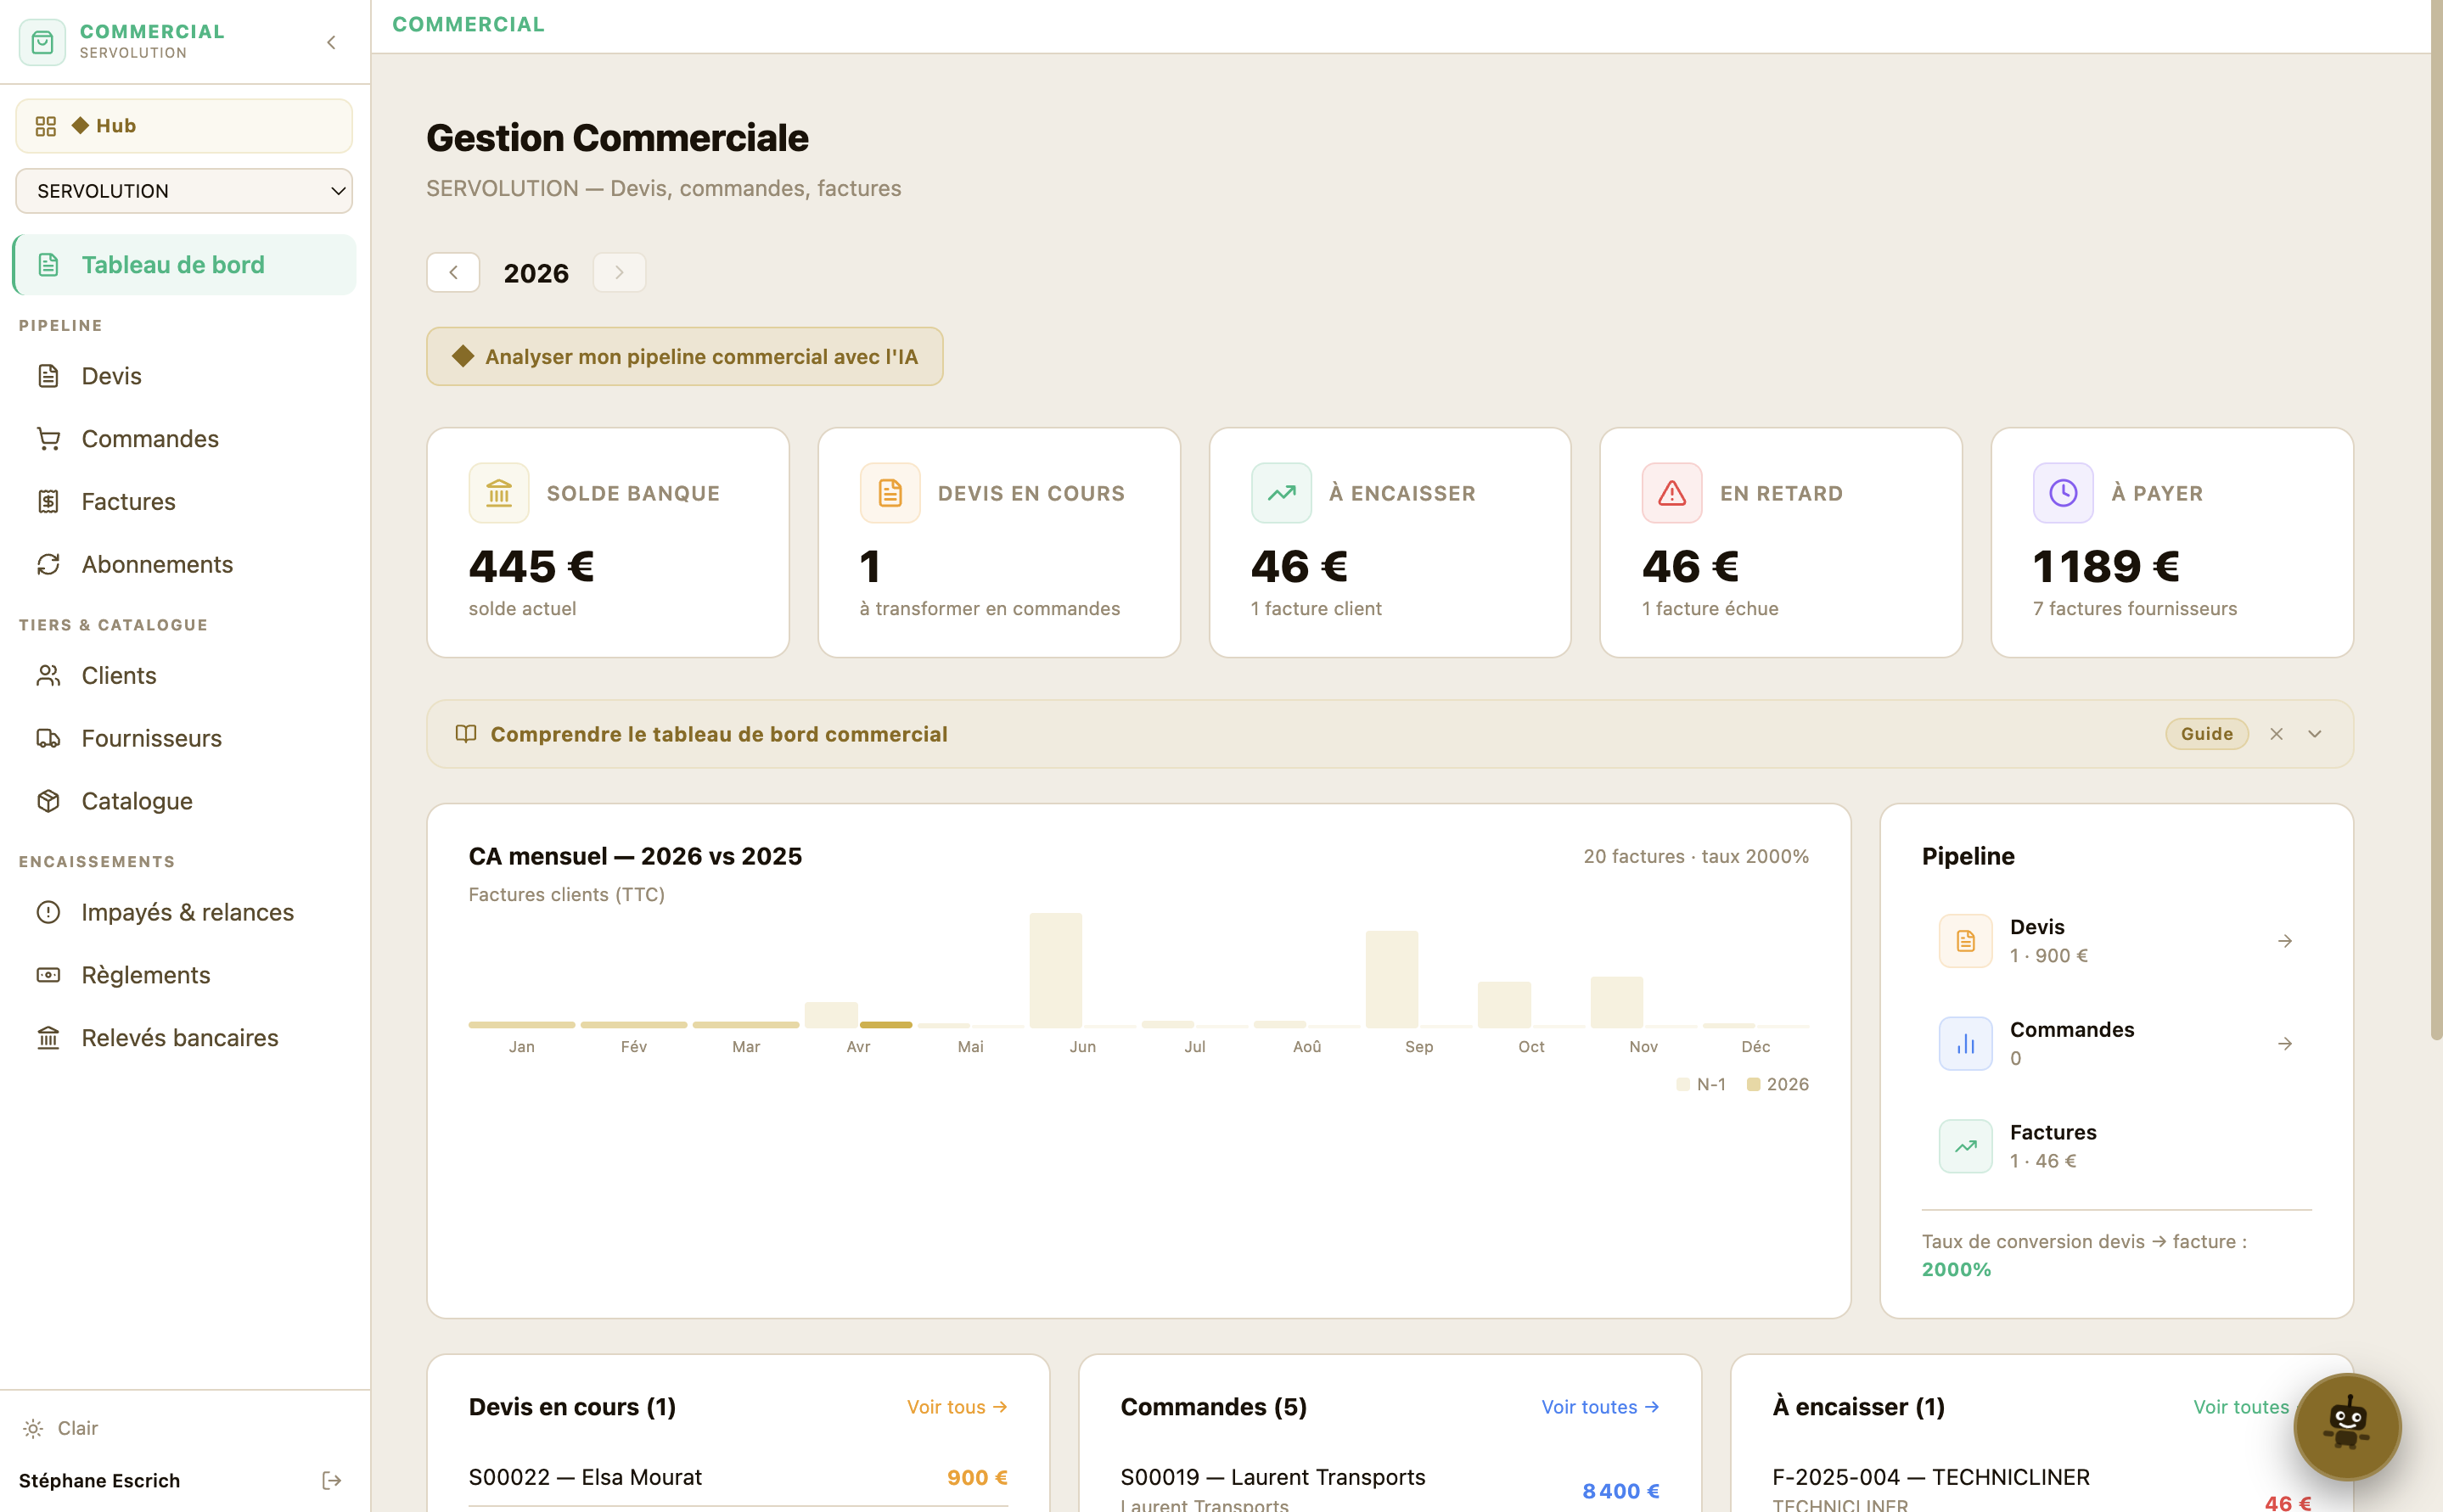Screen dimensions: 2443x1512
Task: Select Commandes from the Pipeline sidebar
Action: click(149, 438)
